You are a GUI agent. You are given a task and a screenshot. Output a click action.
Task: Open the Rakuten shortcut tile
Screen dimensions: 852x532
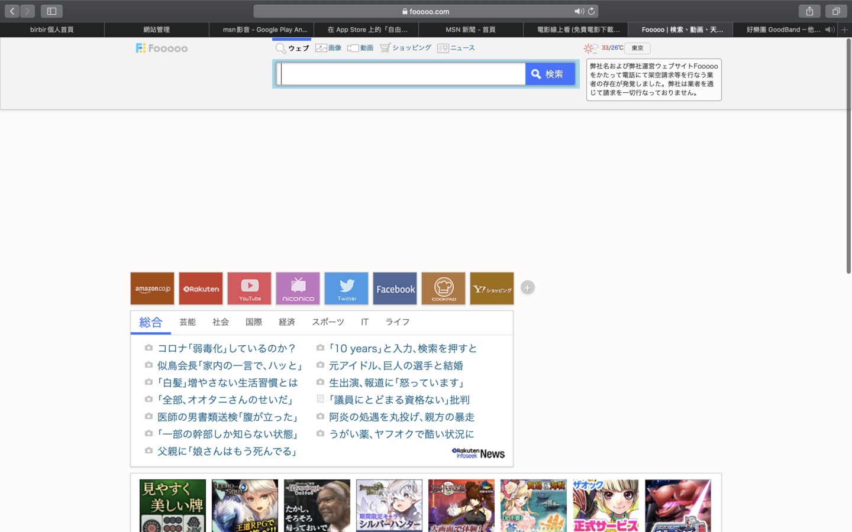[201, 288]
